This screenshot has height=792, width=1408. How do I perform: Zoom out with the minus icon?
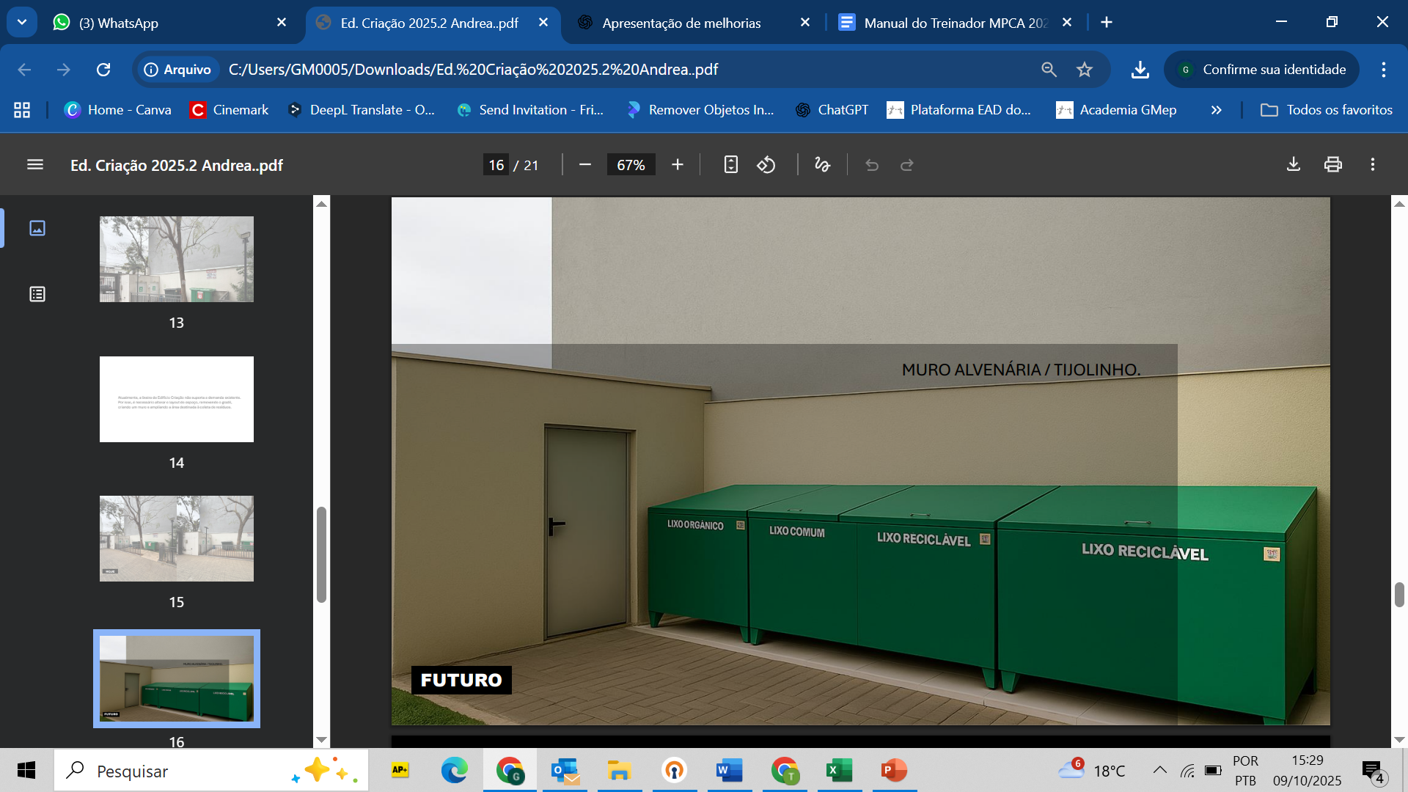tap(584, 165)
